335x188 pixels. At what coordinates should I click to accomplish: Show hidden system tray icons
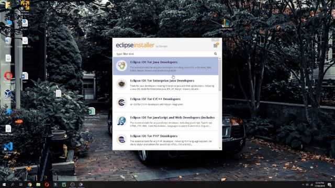(x=303, y=184)
